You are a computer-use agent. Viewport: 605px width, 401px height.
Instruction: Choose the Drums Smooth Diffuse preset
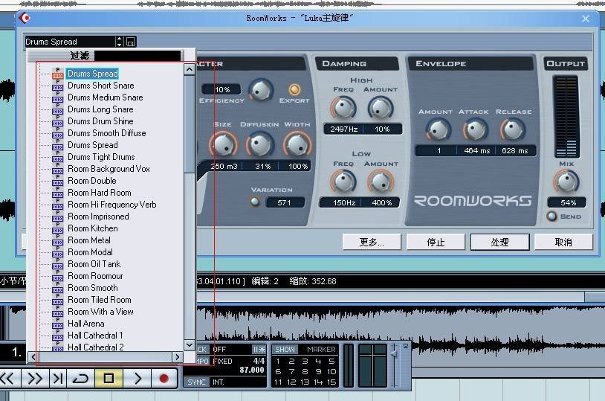pos(107,133)
